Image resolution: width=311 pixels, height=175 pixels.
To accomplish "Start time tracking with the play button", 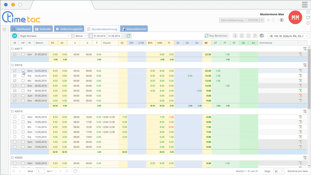I will (x=281, y=20).
